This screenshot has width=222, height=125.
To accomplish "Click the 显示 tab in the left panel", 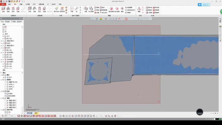I will (8, 21).
